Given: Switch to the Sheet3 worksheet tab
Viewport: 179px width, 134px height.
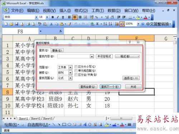Looking at the screenshot, I should 48,119.
